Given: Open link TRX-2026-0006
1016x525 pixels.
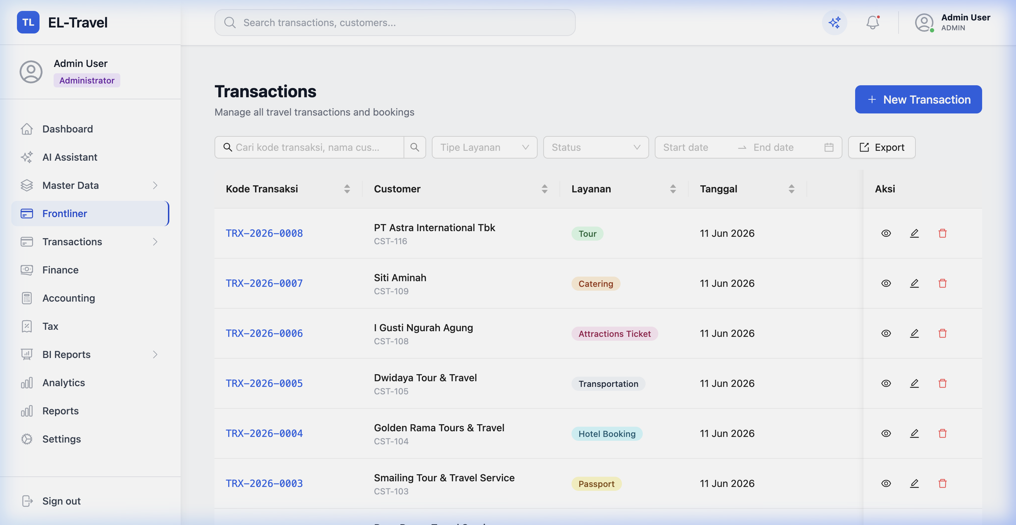Looking at the screenshot, I should coord(264,333).
